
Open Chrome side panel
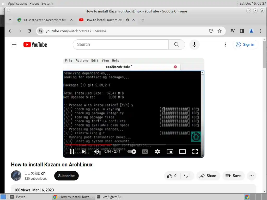point(242,31)
